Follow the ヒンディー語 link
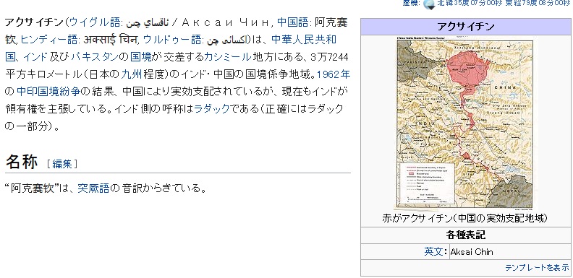Viewport: 573px width, 278px height. pos(48,40)
